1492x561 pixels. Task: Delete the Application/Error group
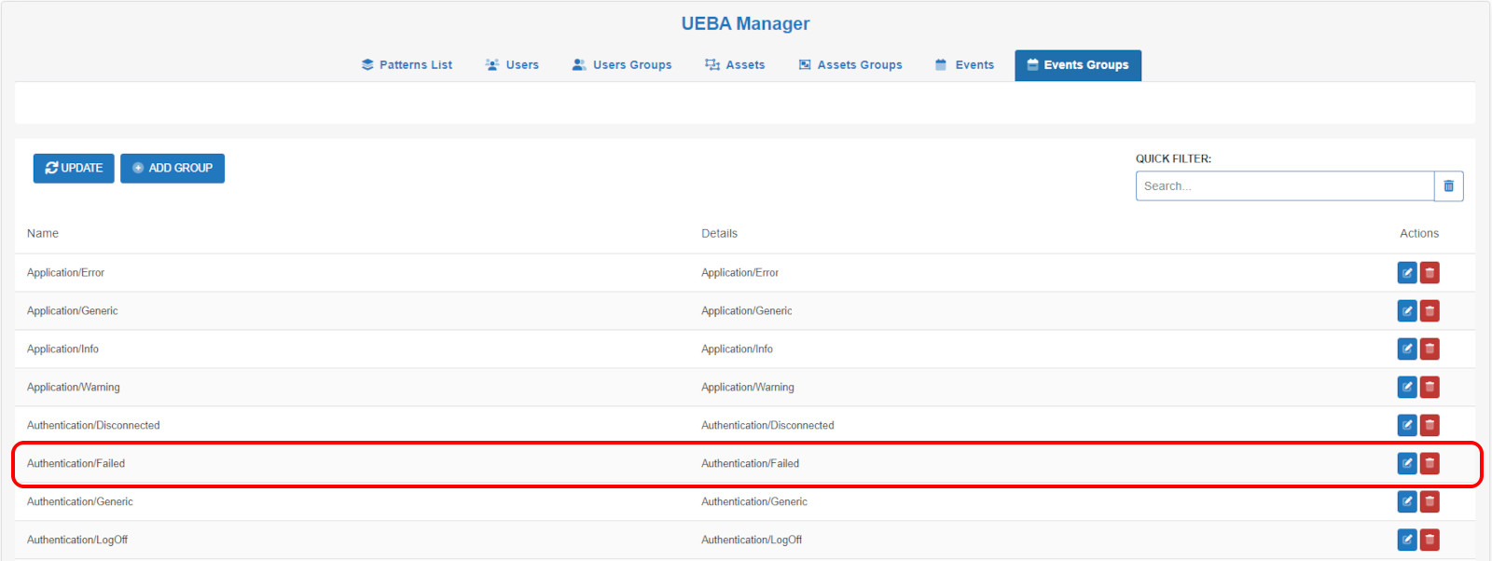pos(1430,272)
